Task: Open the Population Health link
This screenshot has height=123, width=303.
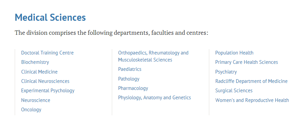Action: tap(234, 52)
